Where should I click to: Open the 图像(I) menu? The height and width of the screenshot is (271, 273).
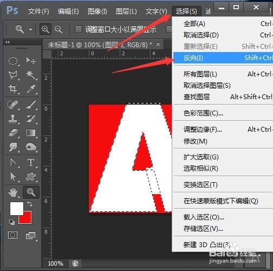pyautogui.click(x=97, y=11)
